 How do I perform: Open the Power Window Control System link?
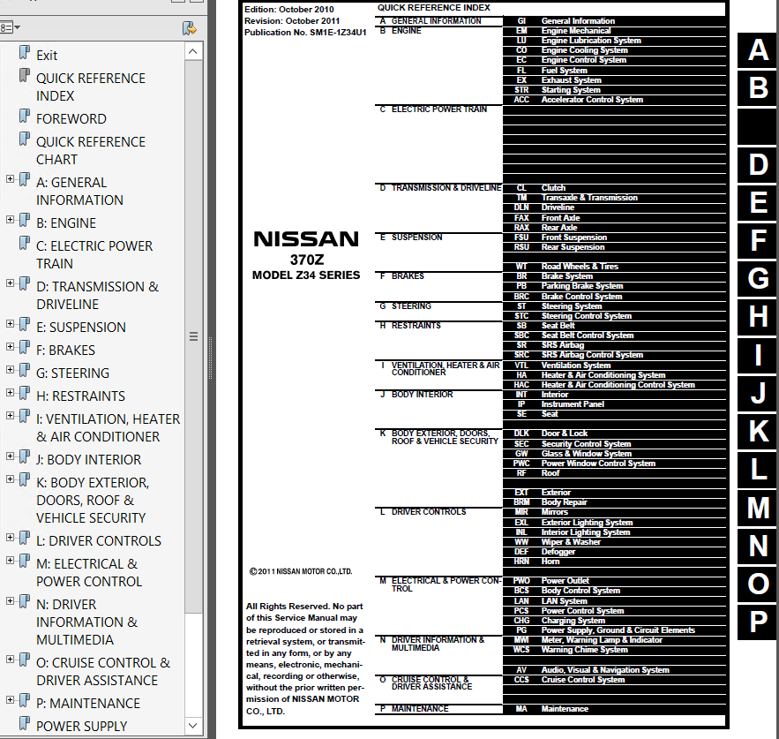point(598,464)
